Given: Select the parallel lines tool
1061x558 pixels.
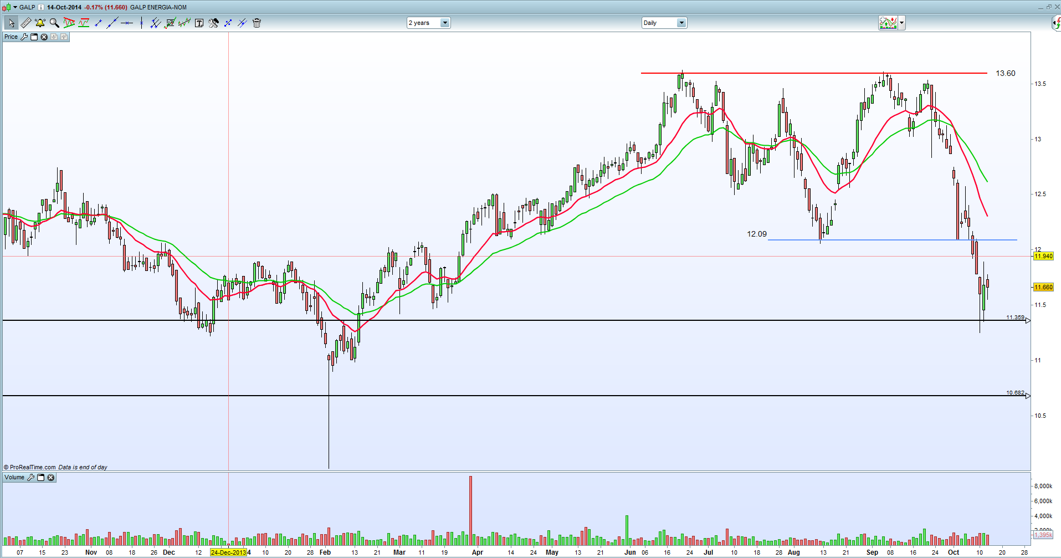Looking at the screenshot, I should pyautogui.click(x=156, y=23).
